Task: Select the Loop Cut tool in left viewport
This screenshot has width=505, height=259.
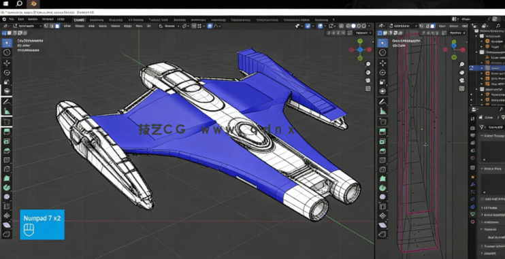Action: click(x=7, y=160)
